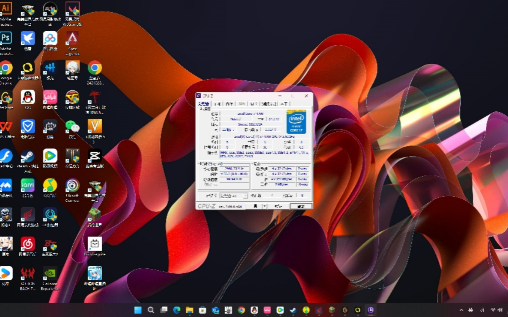This screenshot has width=508, height=317.
Task: Switch to the Graphics (显卡) tab in CPU-Z
Action: pyautogui.click(x=254, y=104)
